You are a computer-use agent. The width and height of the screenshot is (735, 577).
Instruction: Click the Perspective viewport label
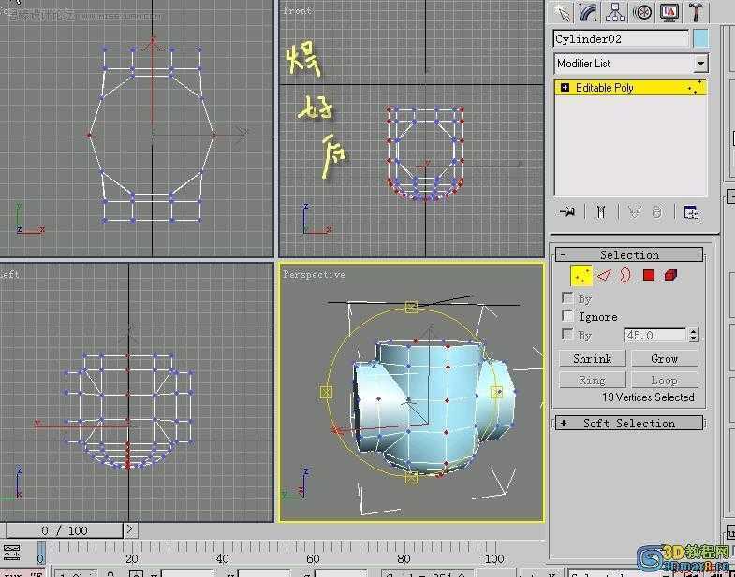coord(314,274)
